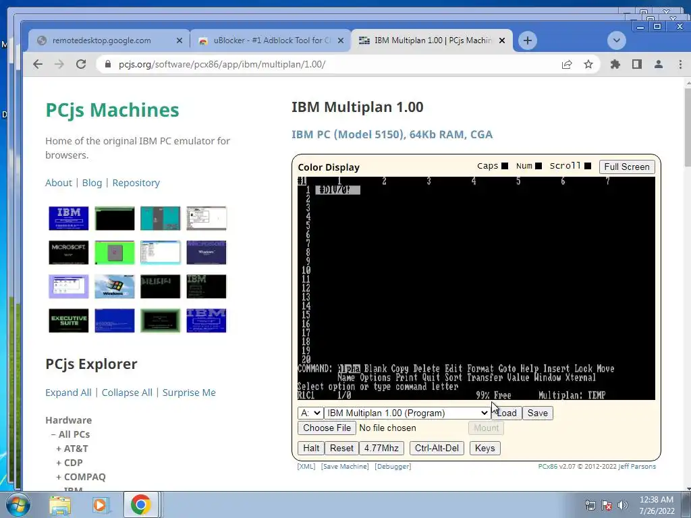691x518 pixels.
Task: Click the Load diskette button
Action: pos(507,413)
